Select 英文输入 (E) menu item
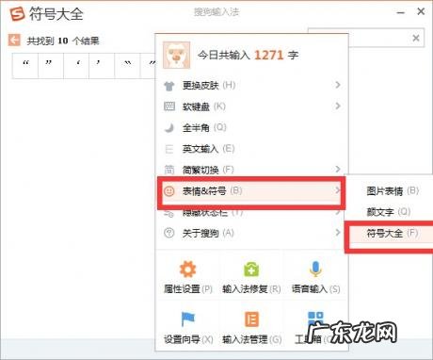This screenshot has height=360, width=433. [x=252, y=149]
